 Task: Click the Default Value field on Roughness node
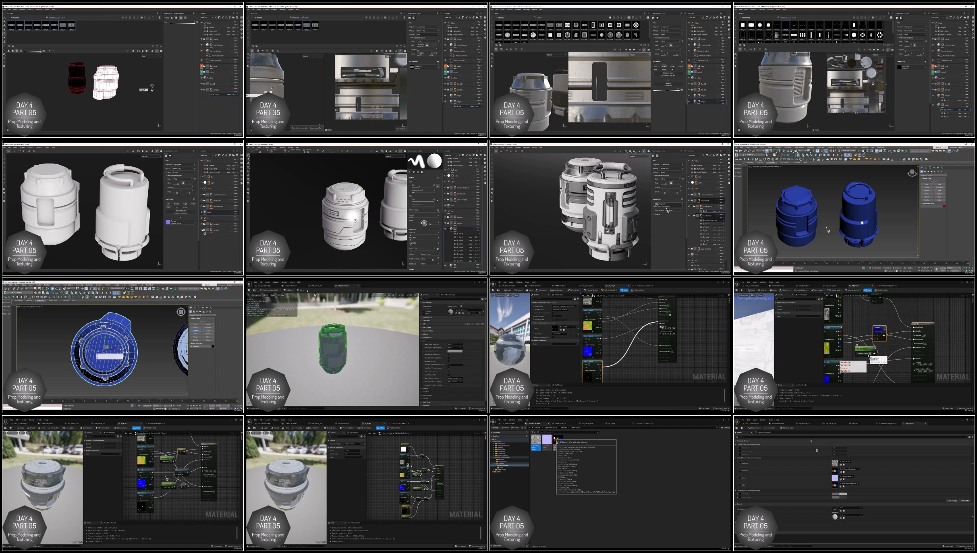pyautogui.click(x=870, y=354)
